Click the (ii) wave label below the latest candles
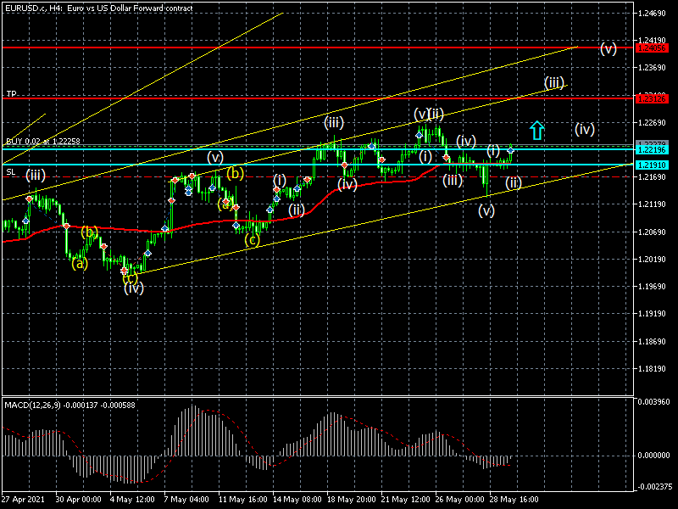This screenshot has width=678, height=509. 514,182
